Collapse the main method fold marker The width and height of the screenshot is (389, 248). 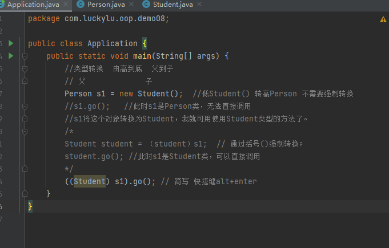(25, 56)
